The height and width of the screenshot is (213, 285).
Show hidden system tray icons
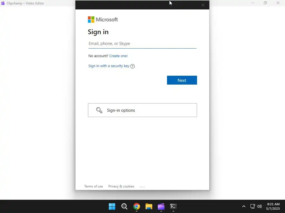click(244, 206)
